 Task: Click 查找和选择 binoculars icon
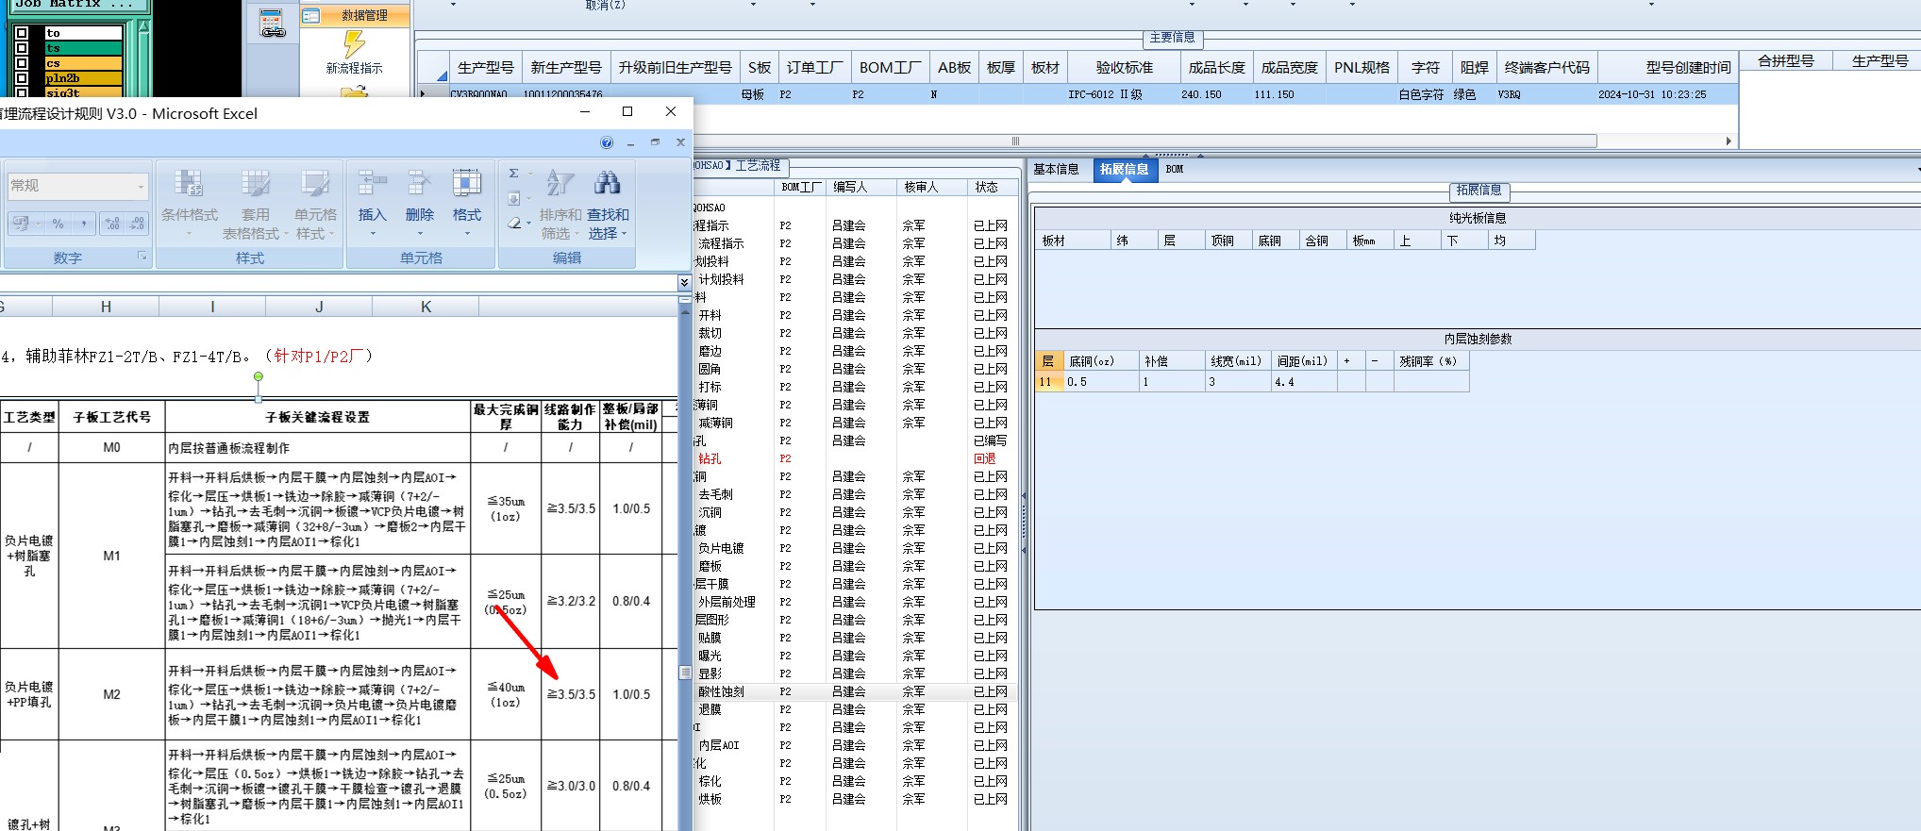607,184
